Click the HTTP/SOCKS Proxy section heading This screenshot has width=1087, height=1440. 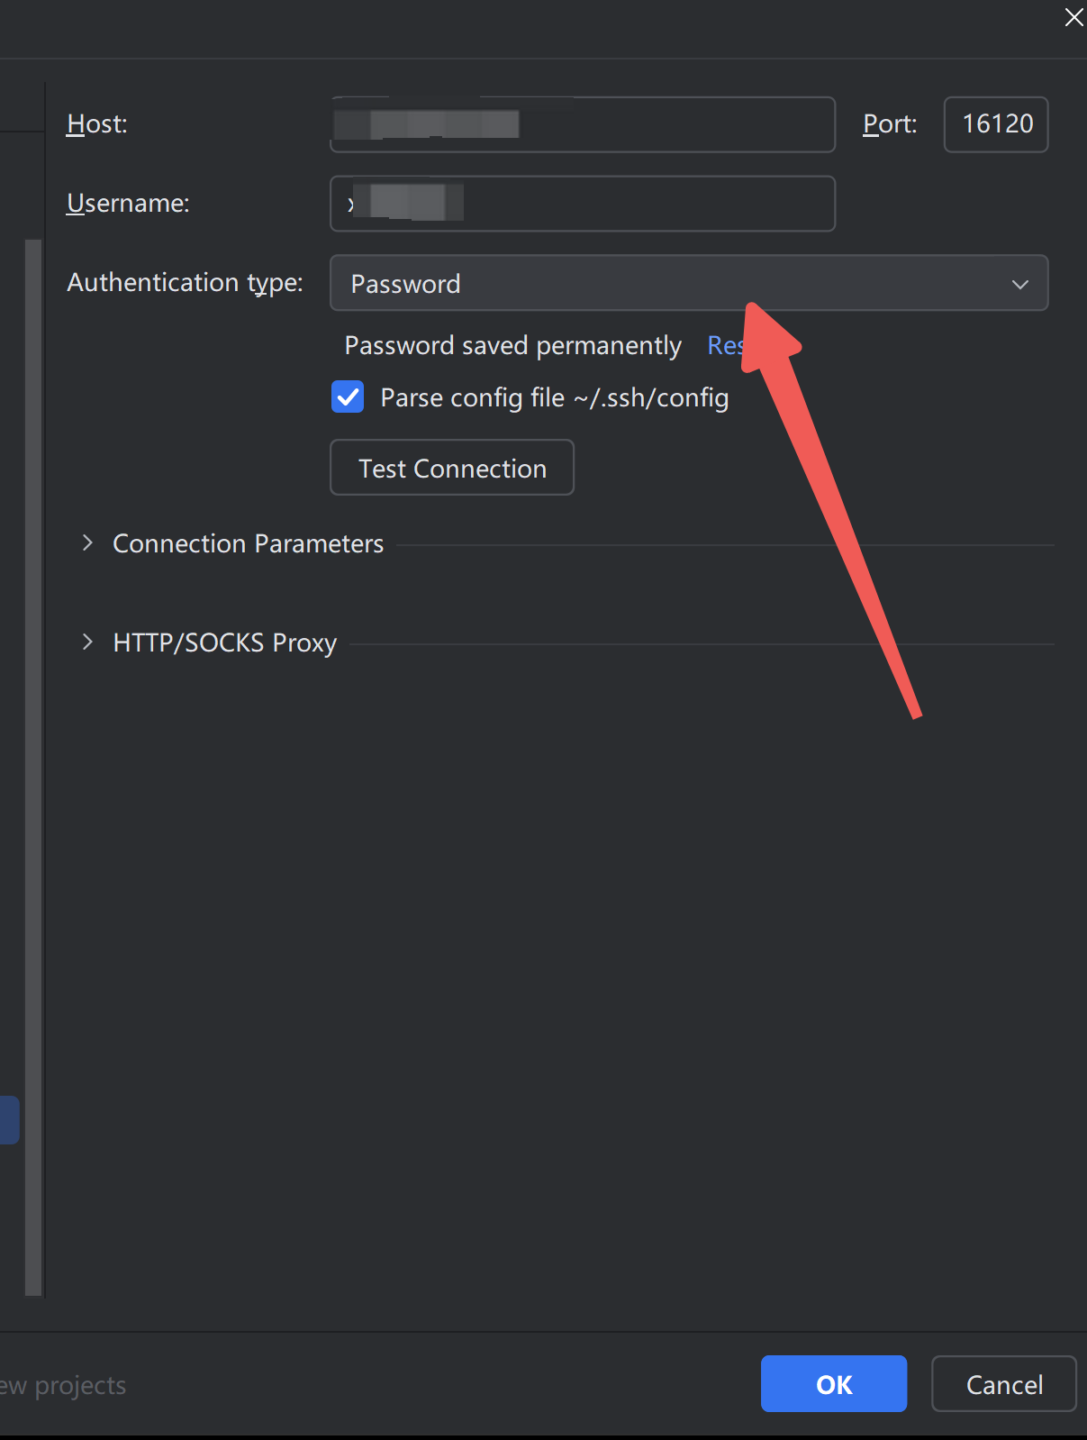pyautogui.click(x=225, y=643)
